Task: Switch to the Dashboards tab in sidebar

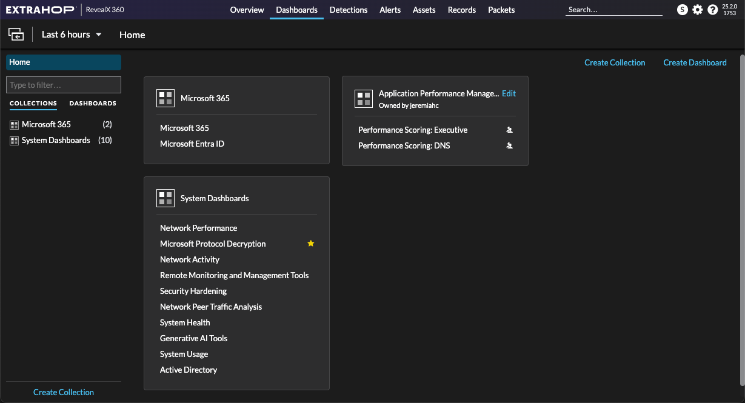Action: pos(93,104)
